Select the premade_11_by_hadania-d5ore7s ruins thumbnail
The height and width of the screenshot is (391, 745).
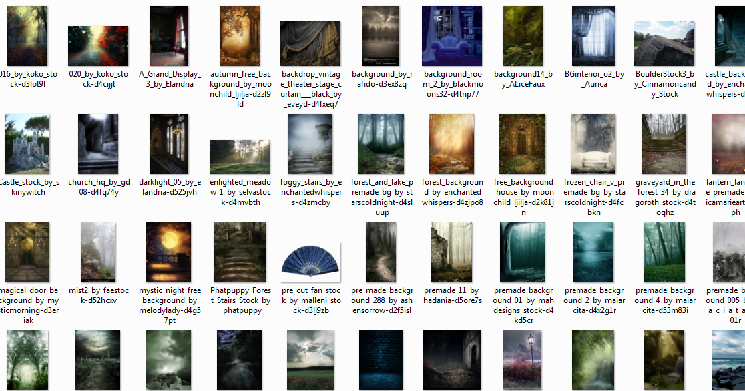click(452, 252)
